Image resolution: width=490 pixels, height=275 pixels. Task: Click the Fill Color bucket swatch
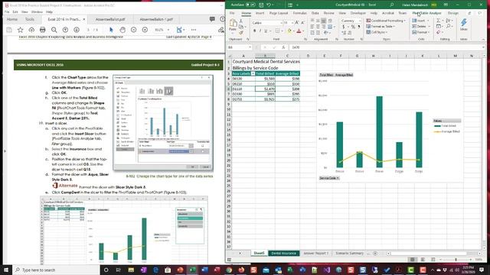(289, 31)
